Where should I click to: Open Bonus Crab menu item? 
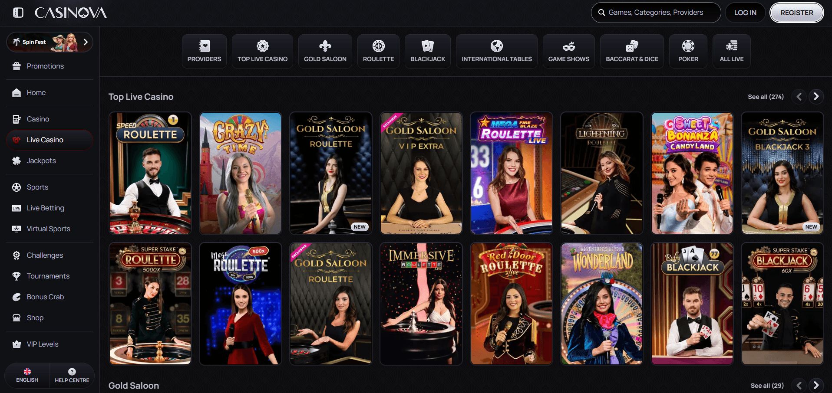[x=50, y=297]
